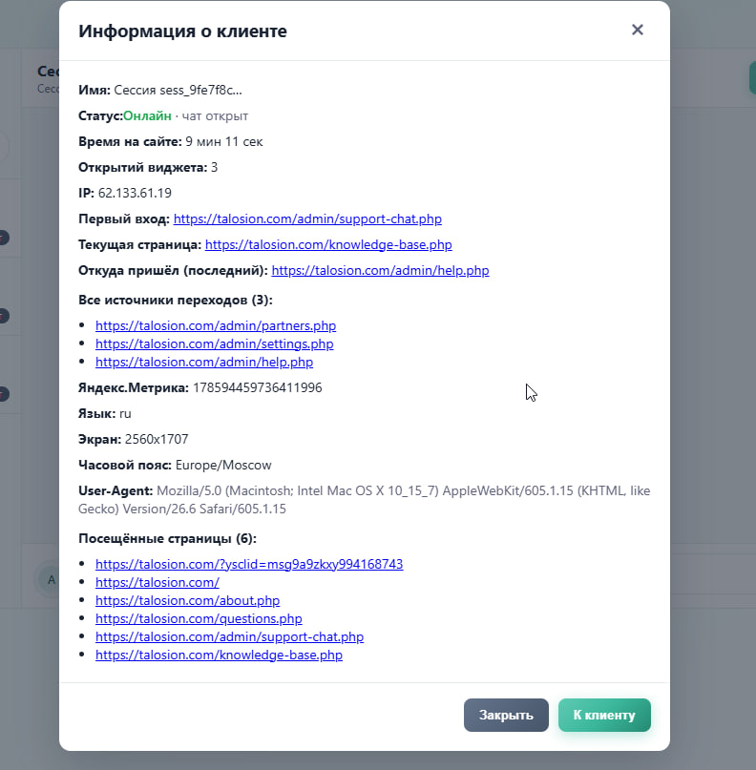This screenshot has height=770, width=756.
Task: Click the Закрыть button
Action: tap(506, 715)
